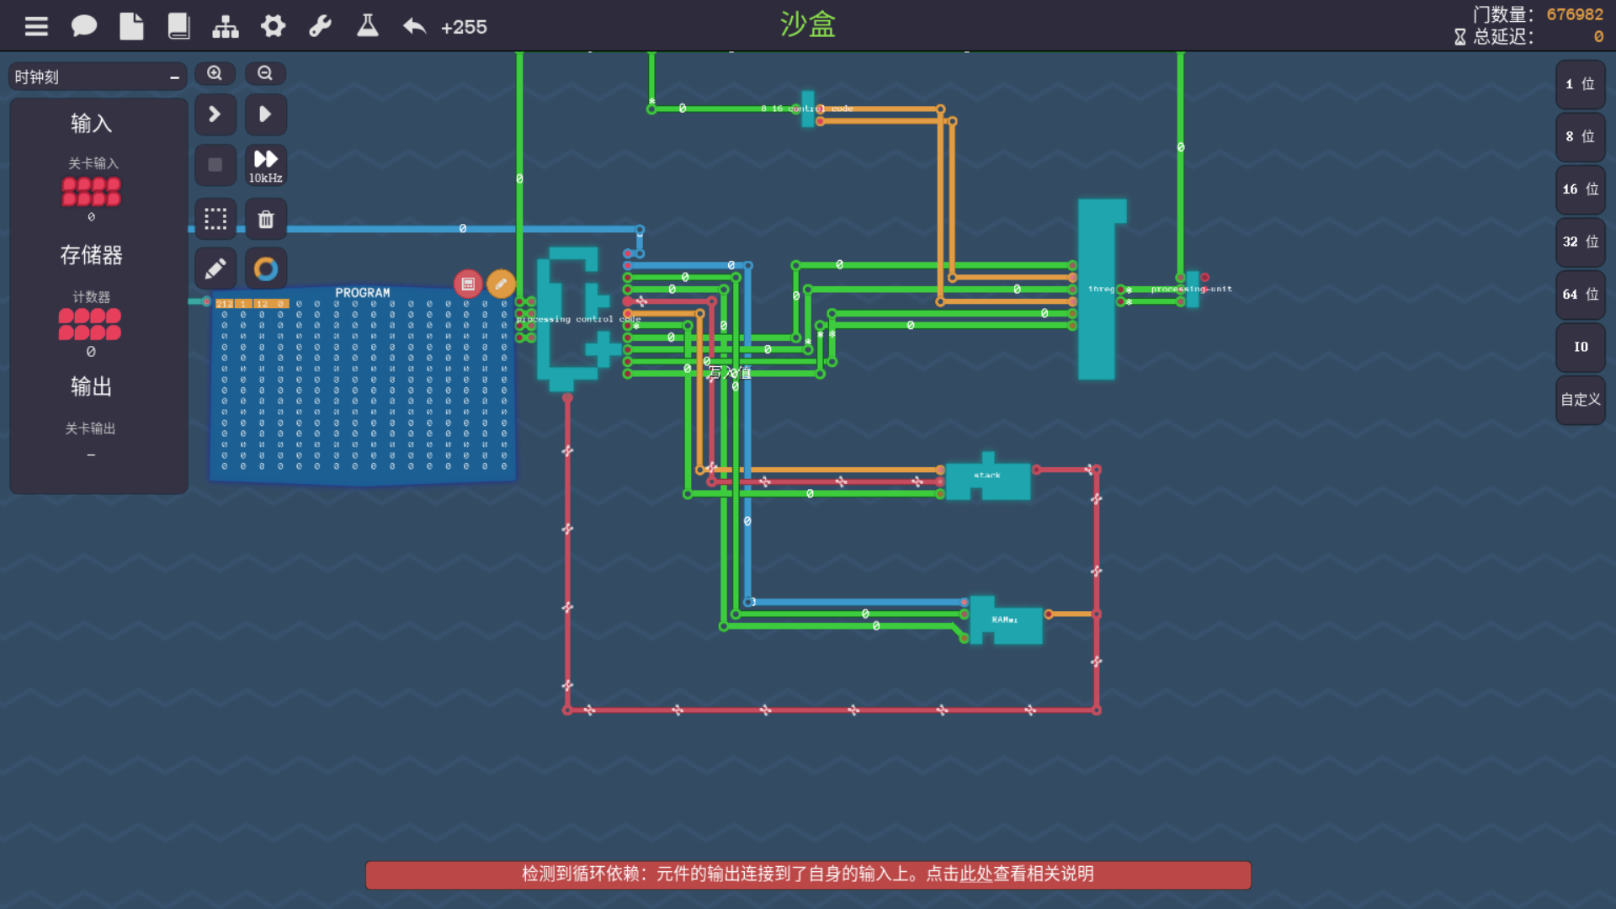Zoom in with magnifier plus

[215, 73]
